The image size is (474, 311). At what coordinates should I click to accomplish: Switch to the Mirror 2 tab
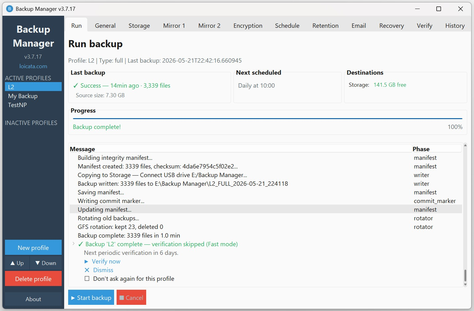(209, 26)
